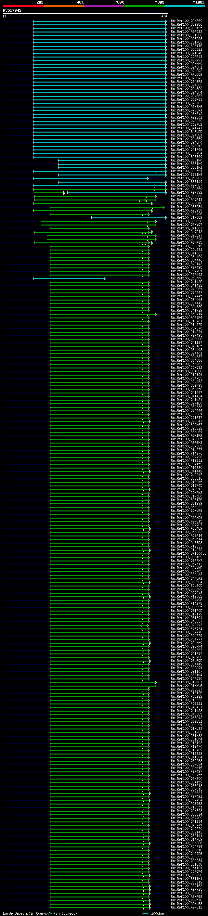Select hit label UniRef100_B3SIK0
The width and height of the screenshot is (208, 916).
(x=187, y=161)
